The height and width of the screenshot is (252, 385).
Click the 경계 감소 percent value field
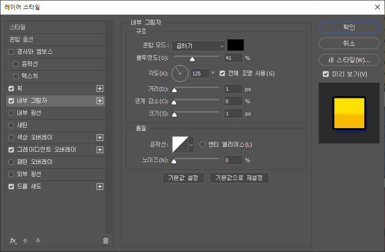(233, 101)
